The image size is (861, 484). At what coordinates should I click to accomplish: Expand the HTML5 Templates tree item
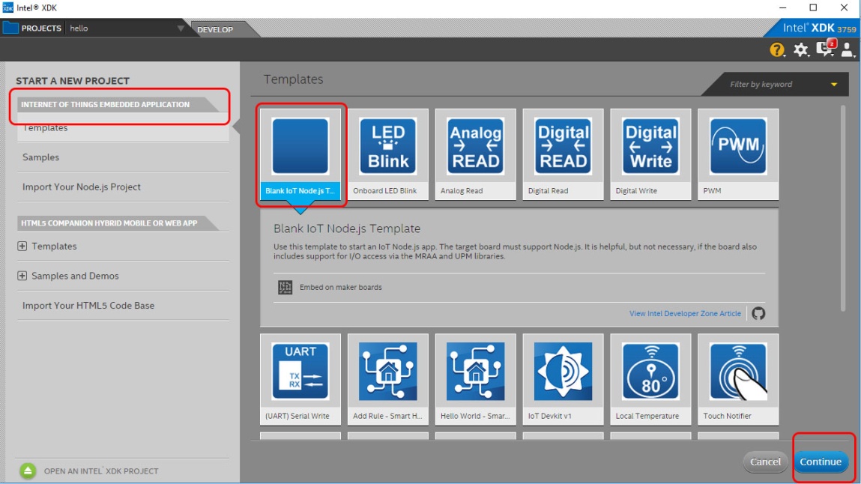click(x=22, y=246)
